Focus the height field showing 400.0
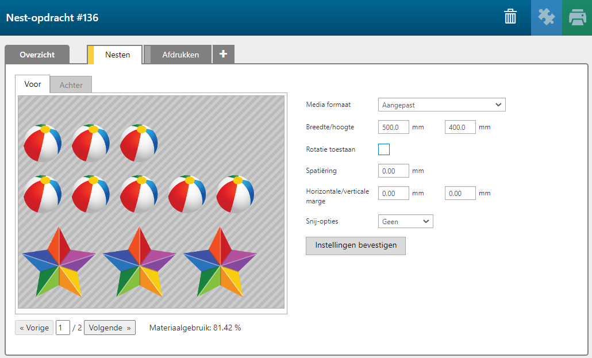The image size is (592, 358). pyautogui.click(x=460, y=127)
